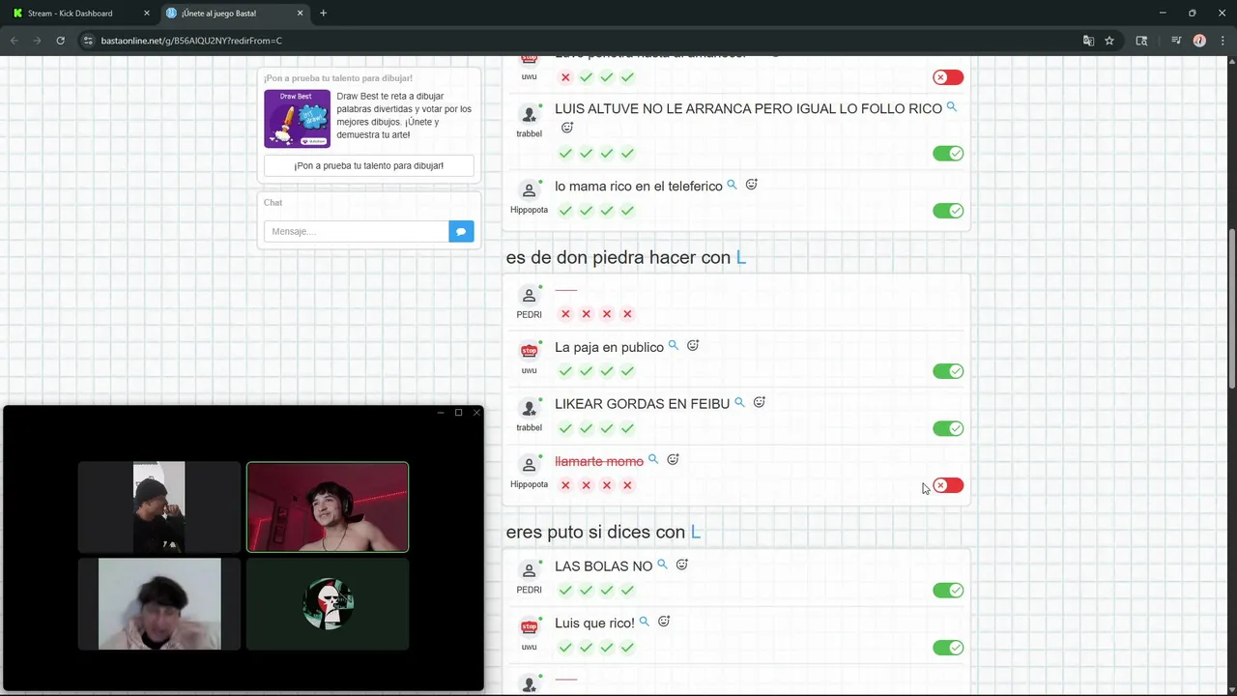Toggle approval switch for 'lo mama rico en el teleferico'
This screenshot has height=696, width=1237.
(x=948, y=211)
